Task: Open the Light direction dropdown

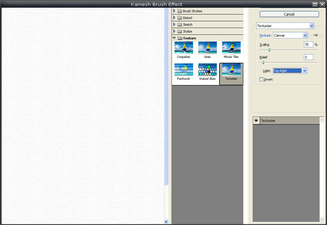Action: 305,71
